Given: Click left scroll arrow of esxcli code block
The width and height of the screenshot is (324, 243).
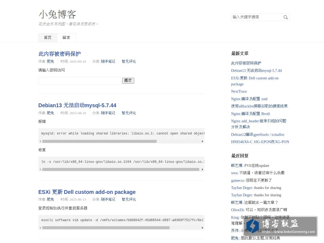Looking at the screenshot, I should coord(40,228).
